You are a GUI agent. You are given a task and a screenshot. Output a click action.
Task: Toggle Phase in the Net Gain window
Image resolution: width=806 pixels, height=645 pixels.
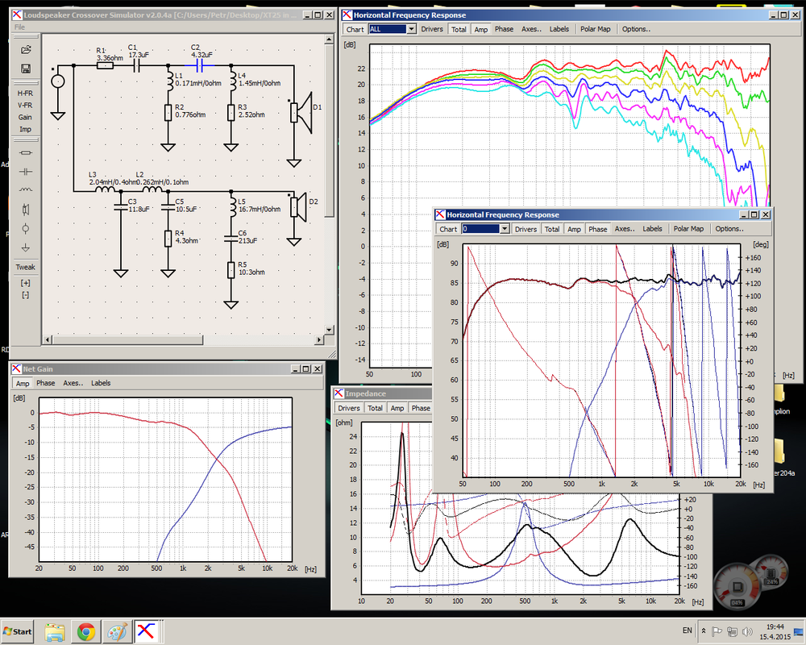click(x=46, y=383)
